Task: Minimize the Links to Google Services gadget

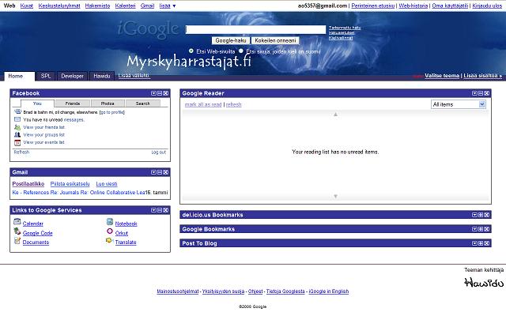Action: [x=160, y=210]
